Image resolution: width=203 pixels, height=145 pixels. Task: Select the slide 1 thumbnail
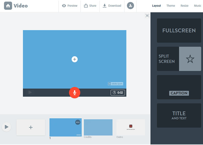[x=66, y=127]
